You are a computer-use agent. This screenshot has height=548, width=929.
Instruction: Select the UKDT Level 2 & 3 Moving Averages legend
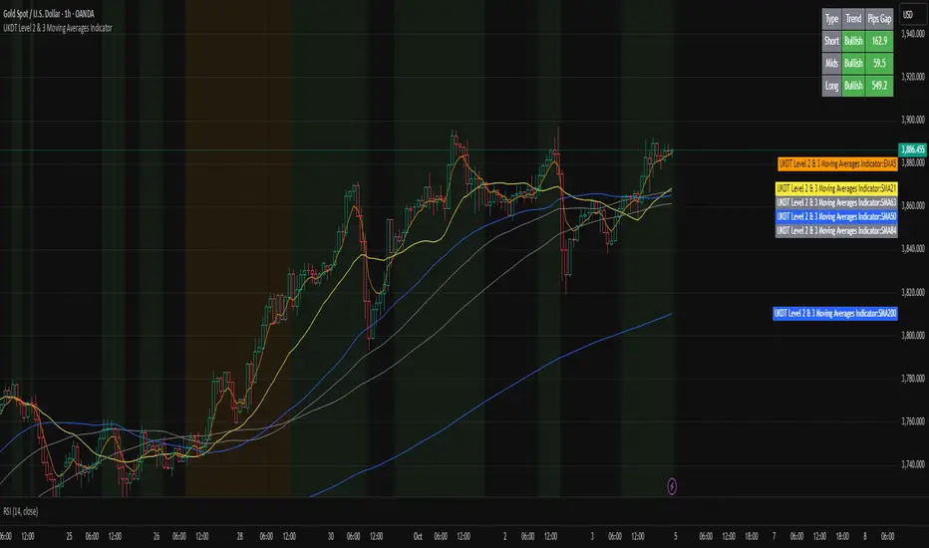coord(58,28)
